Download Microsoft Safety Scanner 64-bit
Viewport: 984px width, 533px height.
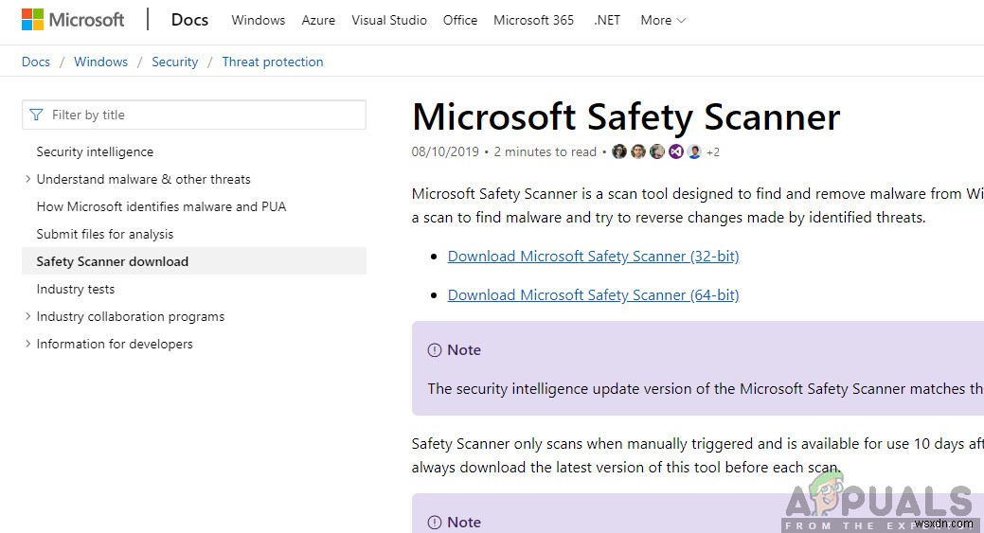click(x=593, y=295)
